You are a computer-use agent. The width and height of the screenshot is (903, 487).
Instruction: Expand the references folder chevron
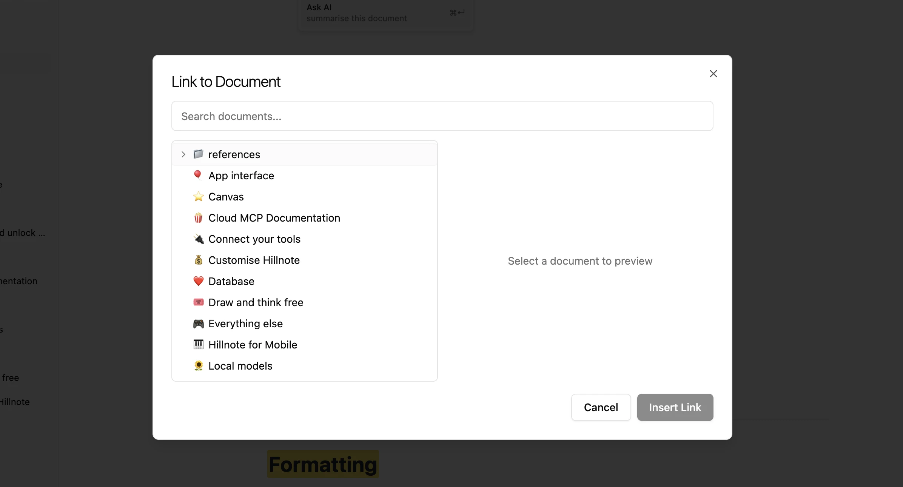click(x=183, y=154)
